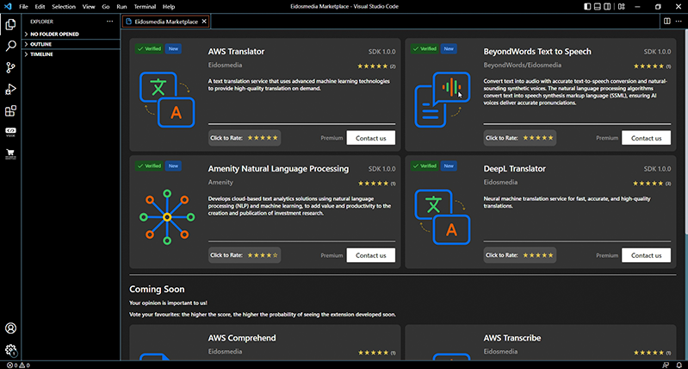Click the BeyondWords Text to Speech thumbnail
The width and height of the screenshot is (688, 369).
(442, 97)
